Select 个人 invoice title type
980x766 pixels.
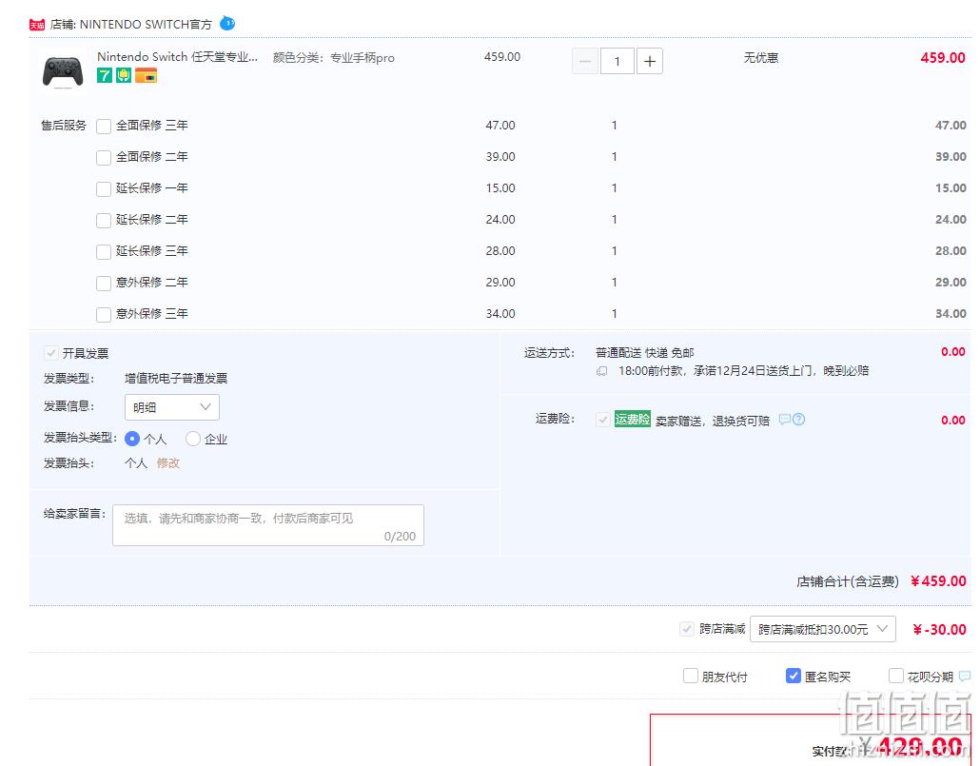[132, 439]
